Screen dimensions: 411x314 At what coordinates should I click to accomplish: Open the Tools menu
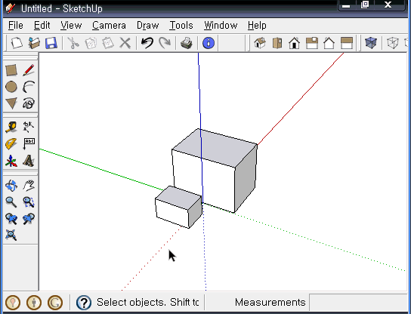click(181, 26)
